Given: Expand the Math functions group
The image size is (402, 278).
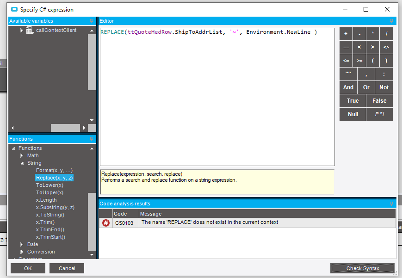Looking at the screenshot, I should [22, 156].
